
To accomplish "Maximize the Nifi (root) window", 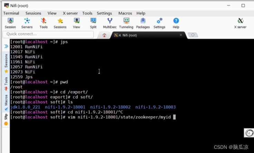I will coord(243,6).
